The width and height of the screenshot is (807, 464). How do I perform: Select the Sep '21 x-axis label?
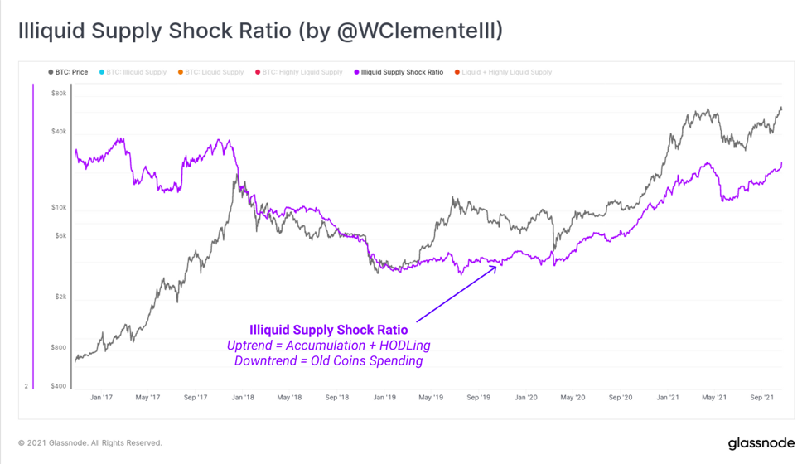[761, 397]
